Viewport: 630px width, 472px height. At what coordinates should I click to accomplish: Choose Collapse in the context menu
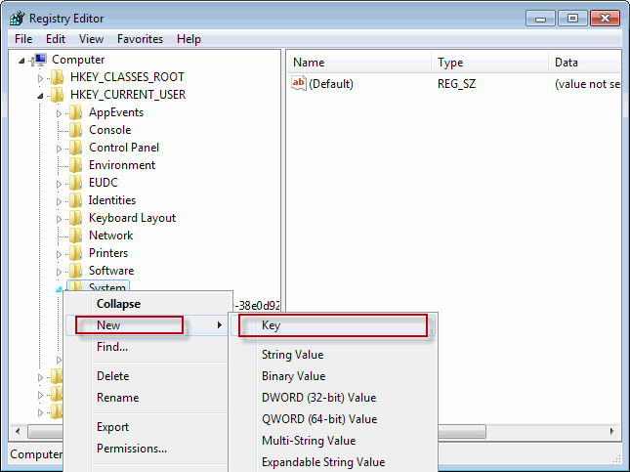[x=147, y=304]
